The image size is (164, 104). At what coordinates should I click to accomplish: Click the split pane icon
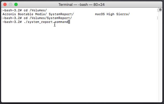coord(160,10)
